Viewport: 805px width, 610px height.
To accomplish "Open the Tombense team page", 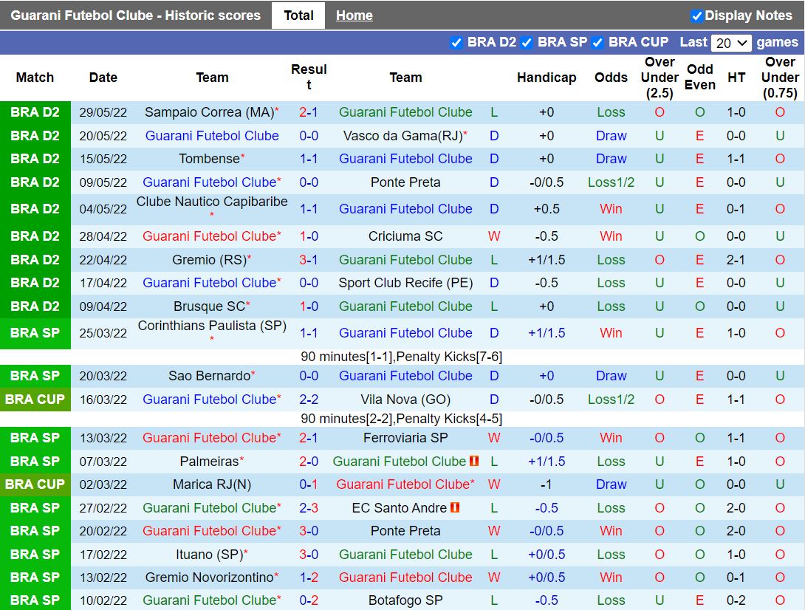I will [208, 159].
